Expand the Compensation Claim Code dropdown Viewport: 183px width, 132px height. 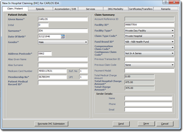(x=172, y=48)
